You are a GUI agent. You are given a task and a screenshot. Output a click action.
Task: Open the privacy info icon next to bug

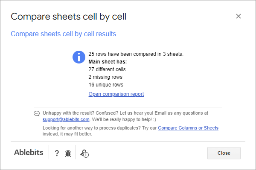pos(84,153)
